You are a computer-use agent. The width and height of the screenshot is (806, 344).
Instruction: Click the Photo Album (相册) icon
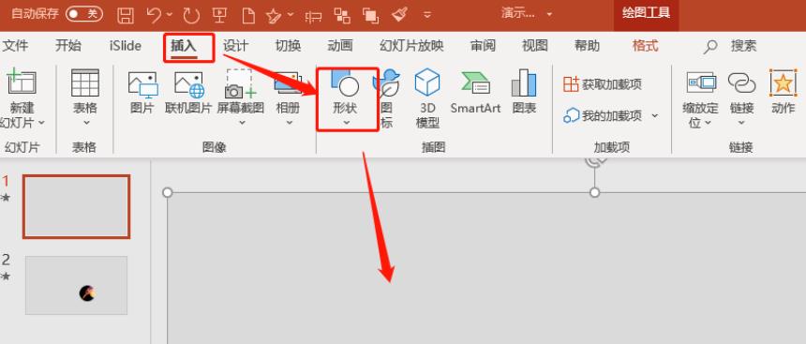coord(288,82)
